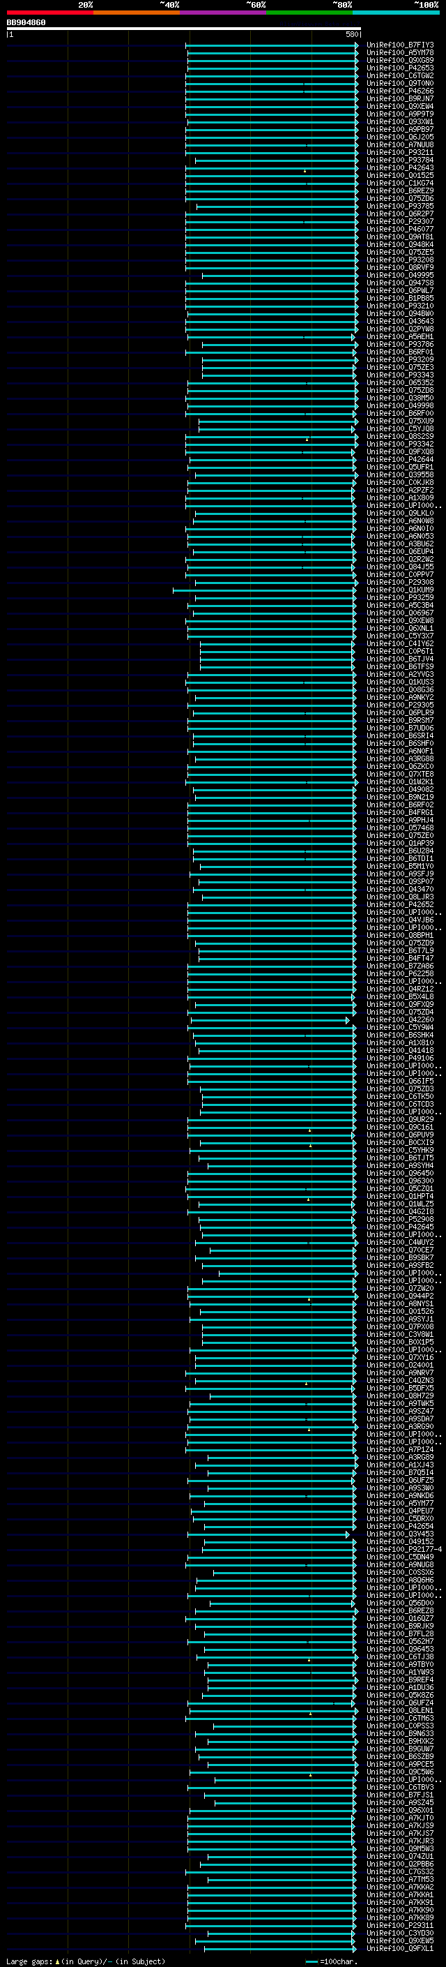This screenshot has width=446, height=1967.
Task: Select the UniRef100_P93211 label
Action: click(x=399, y=153)
